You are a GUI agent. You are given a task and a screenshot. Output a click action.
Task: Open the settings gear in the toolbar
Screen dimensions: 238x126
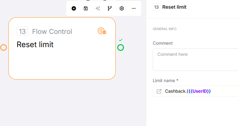click(122, 8)
